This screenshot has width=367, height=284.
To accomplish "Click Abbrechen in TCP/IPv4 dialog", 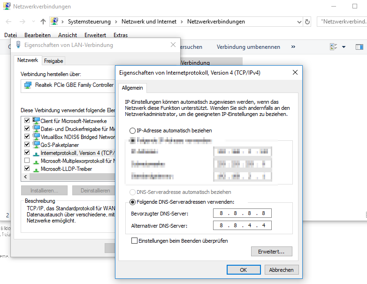I will [x=281, y=270].
